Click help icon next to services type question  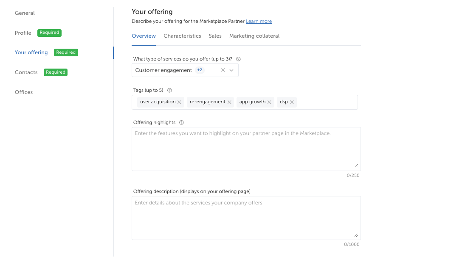point(238,59)
